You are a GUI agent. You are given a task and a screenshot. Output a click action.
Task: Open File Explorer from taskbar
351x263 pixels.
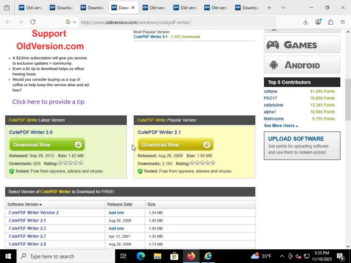click(157, 256)
